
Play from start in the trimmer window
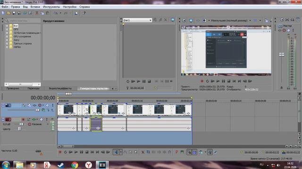pos(133,81)
